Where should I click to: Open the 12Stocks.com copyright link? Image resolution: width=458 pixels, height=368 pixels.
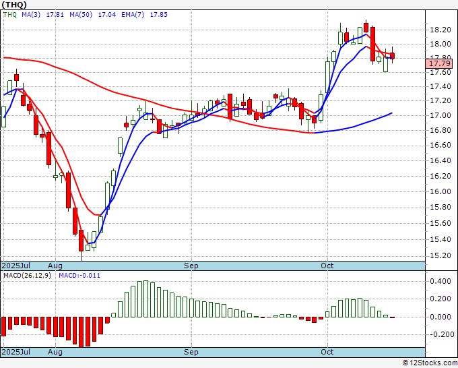click(x=430, y=363)
